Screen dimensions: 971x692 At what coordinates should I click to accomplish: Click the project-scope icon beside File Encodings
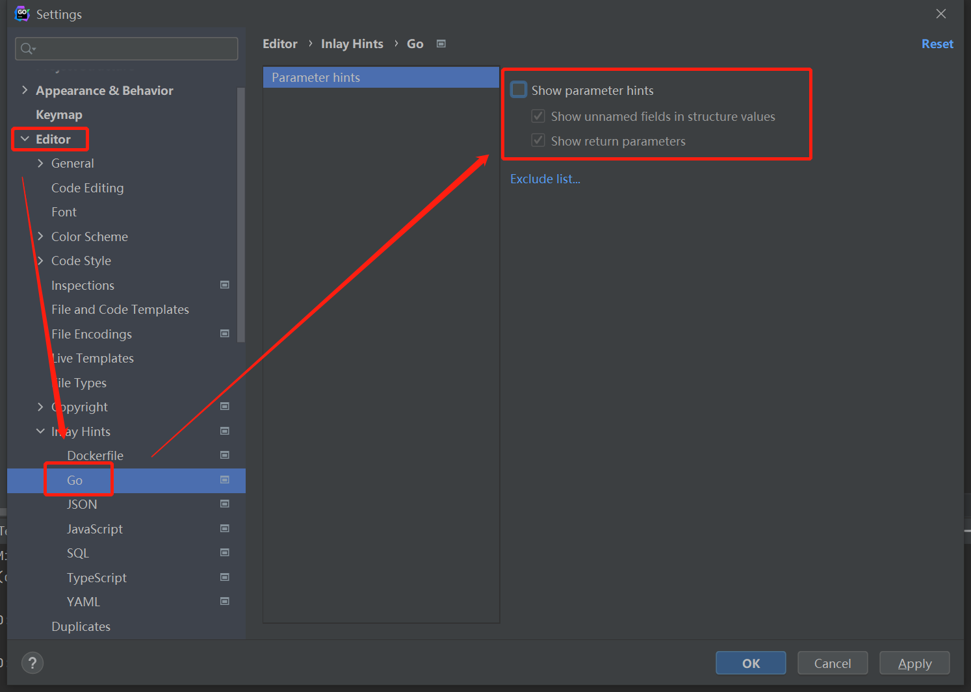click(x=225, y=333)
